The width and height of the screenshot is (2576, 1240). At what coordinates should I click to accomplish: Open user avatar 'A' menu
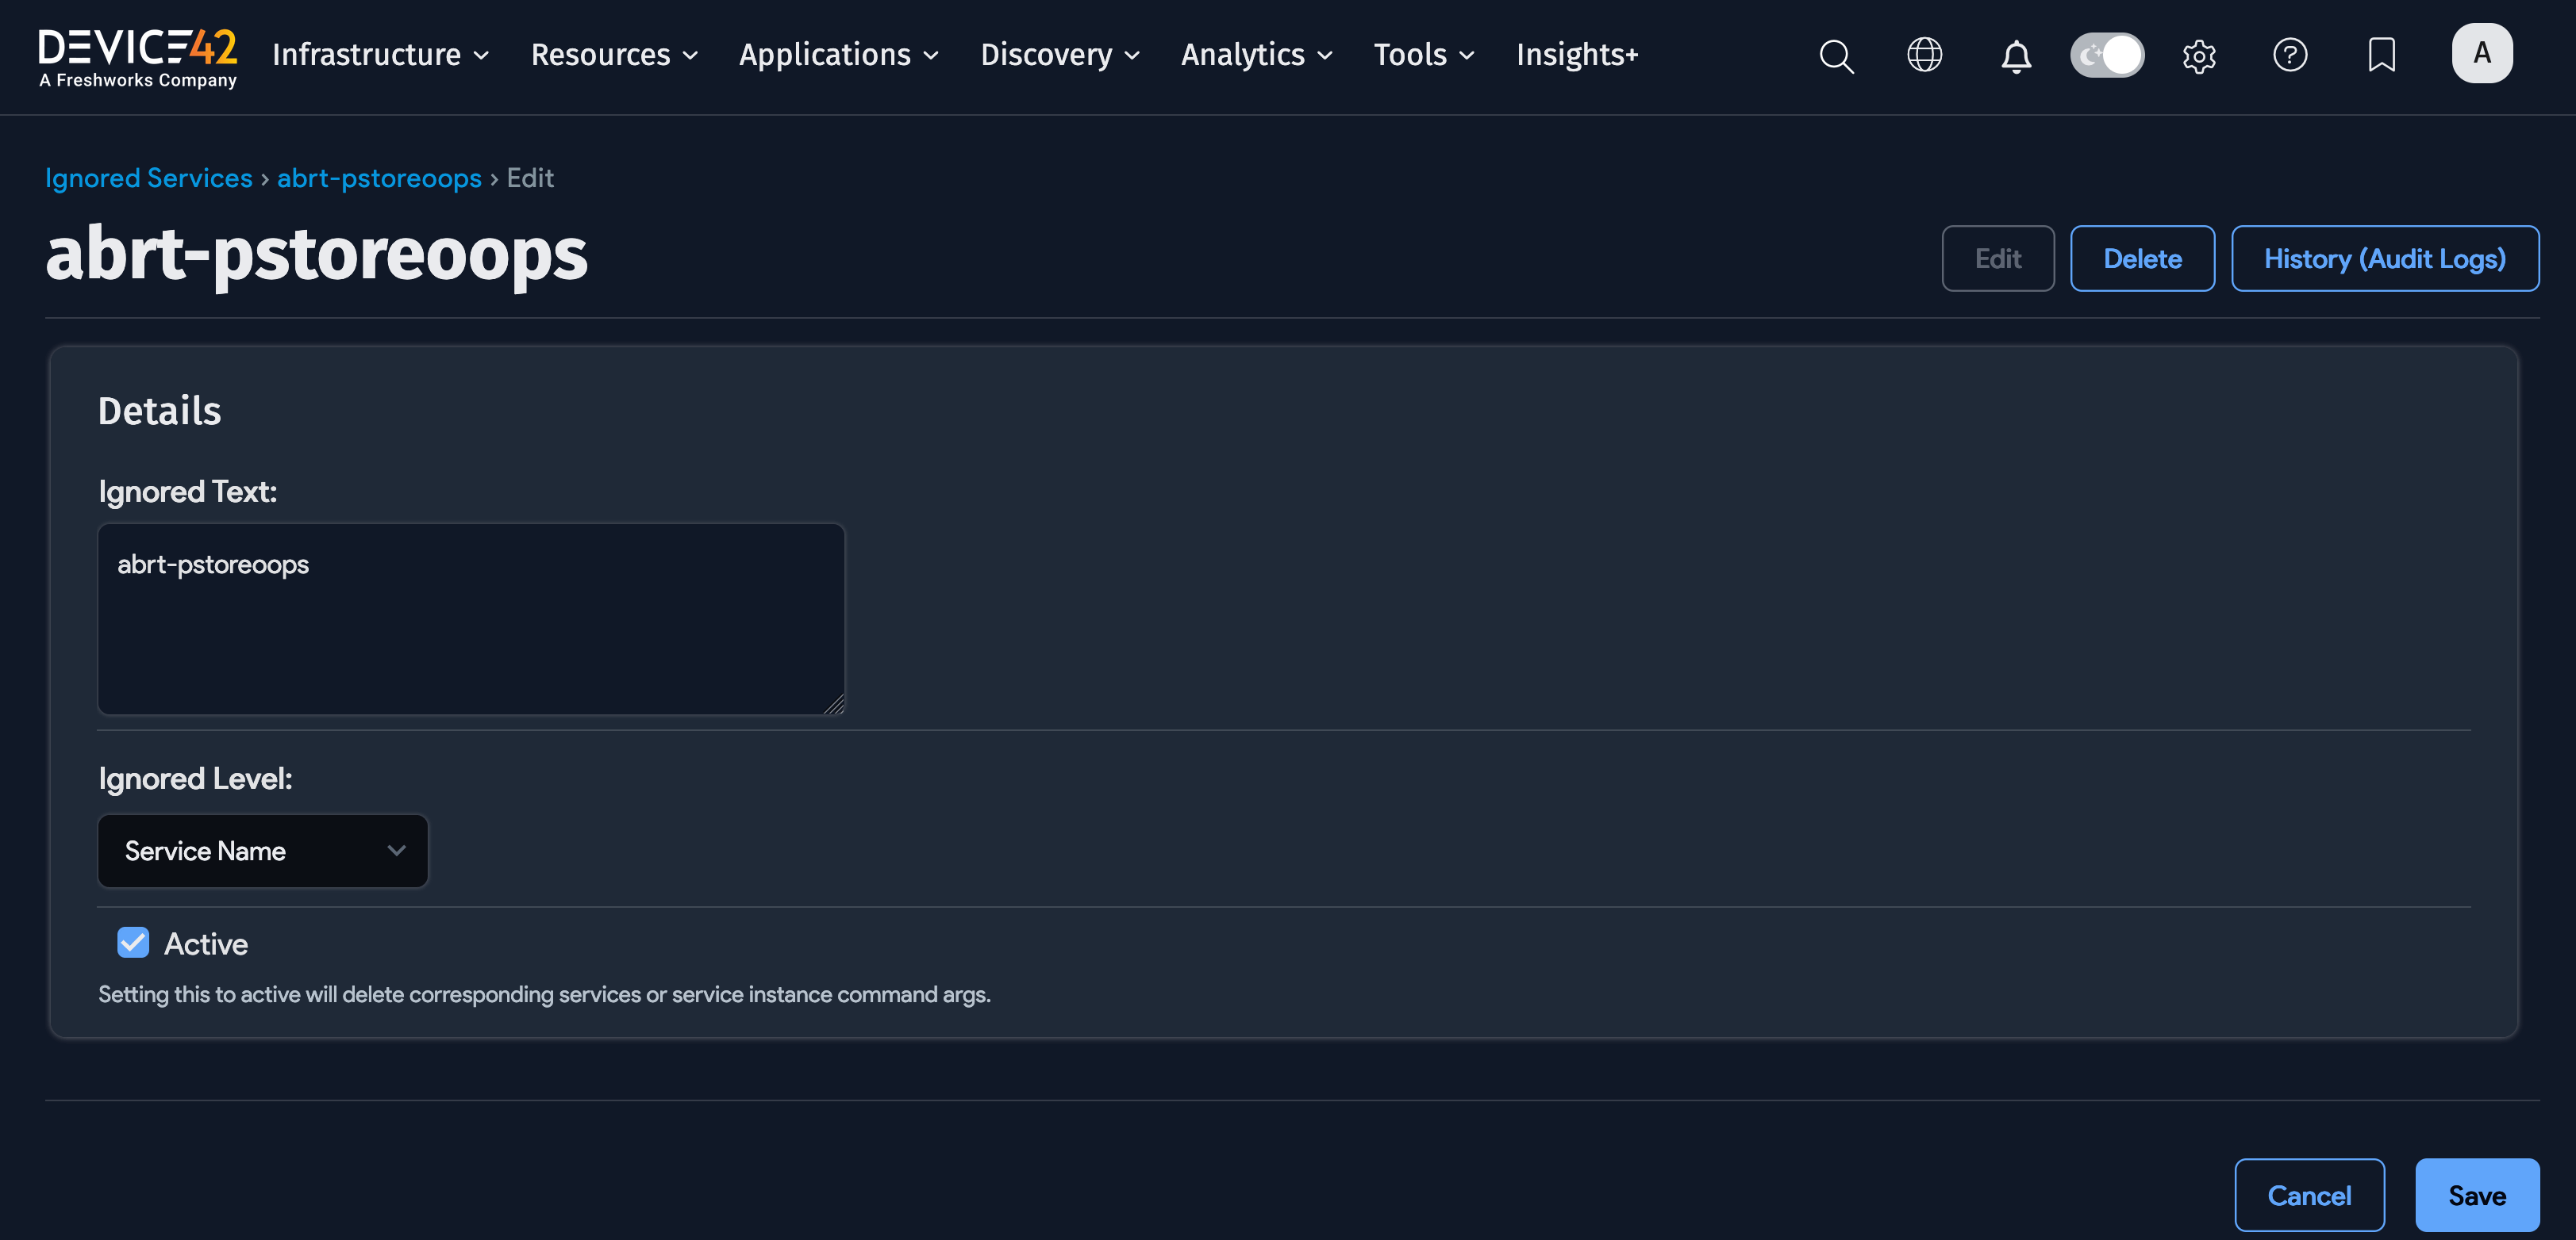(x=2481, y=53)
